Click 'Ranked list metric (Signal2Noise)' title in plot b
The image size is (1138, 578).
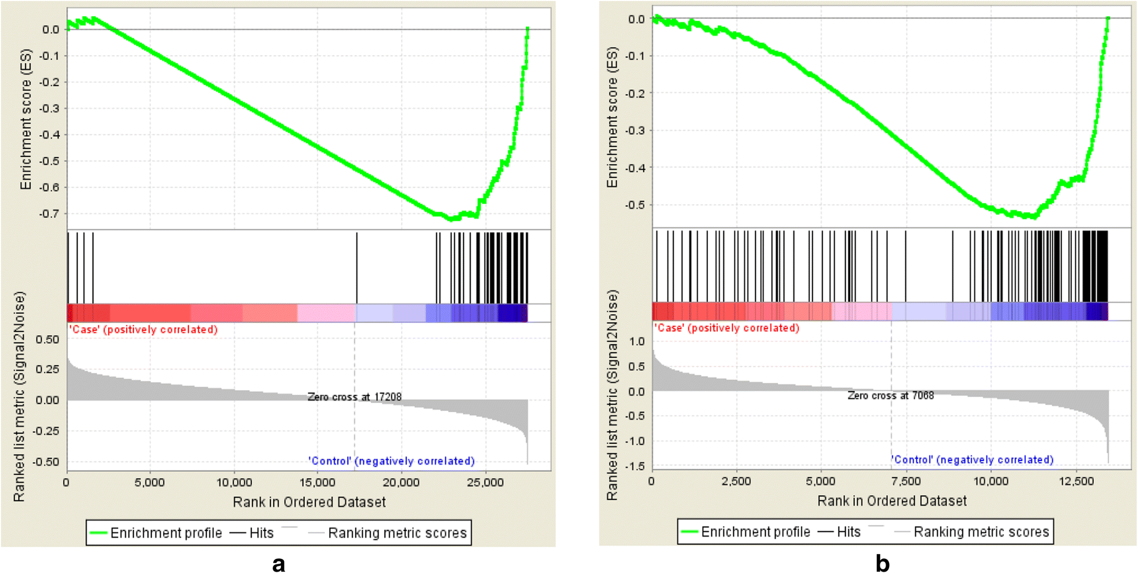(612, 395)
